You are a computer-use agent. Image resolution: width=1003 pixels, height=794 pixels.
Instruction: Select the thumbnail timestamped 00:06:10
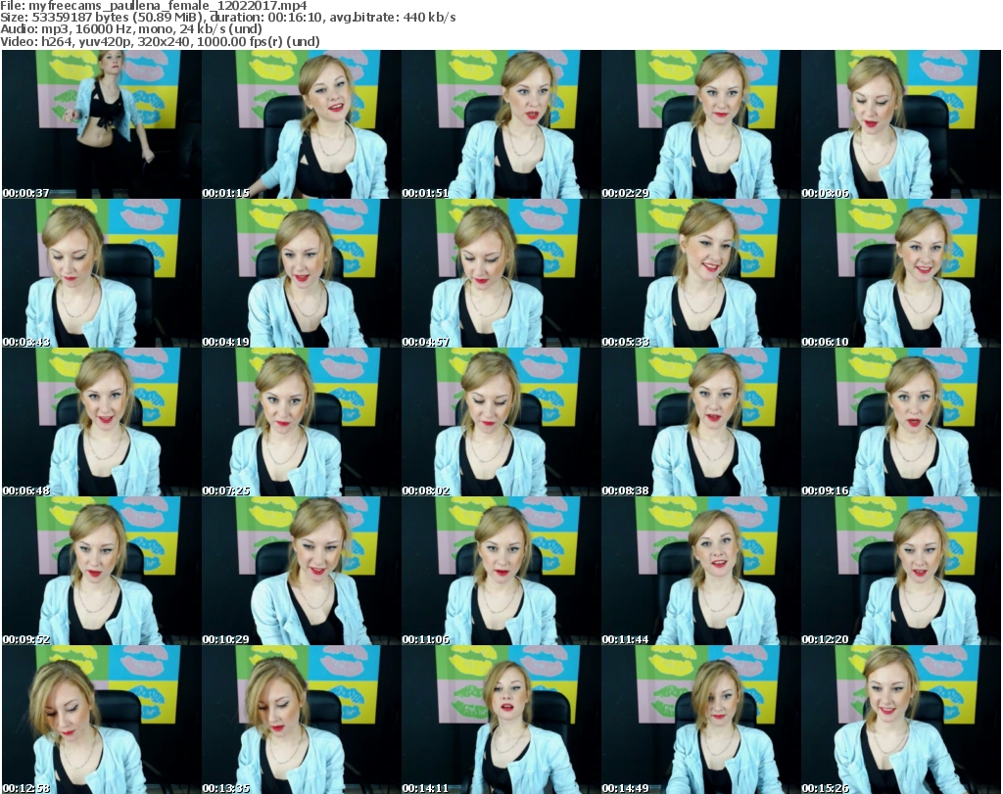pyautogui.click(x=901, y=273)
